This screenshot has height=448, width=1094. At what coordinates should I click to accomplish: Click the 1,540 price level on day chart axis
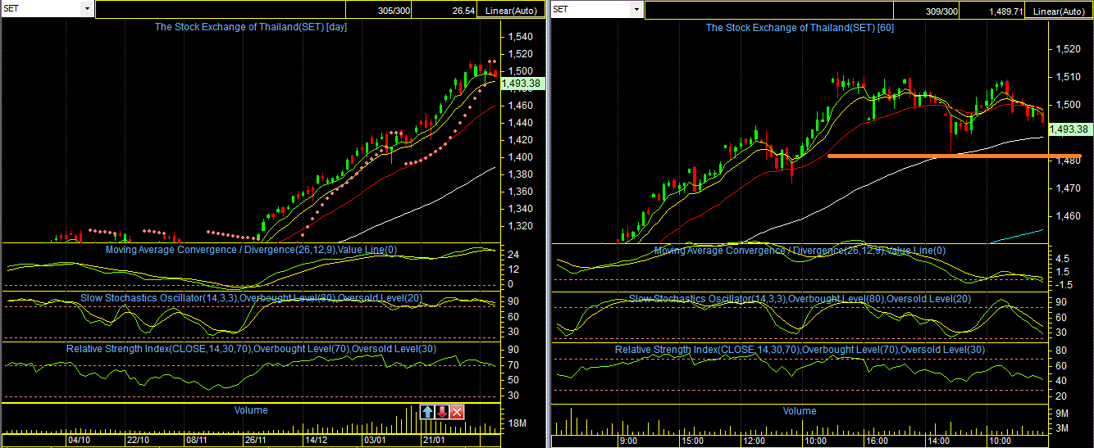tap(520, 37)
